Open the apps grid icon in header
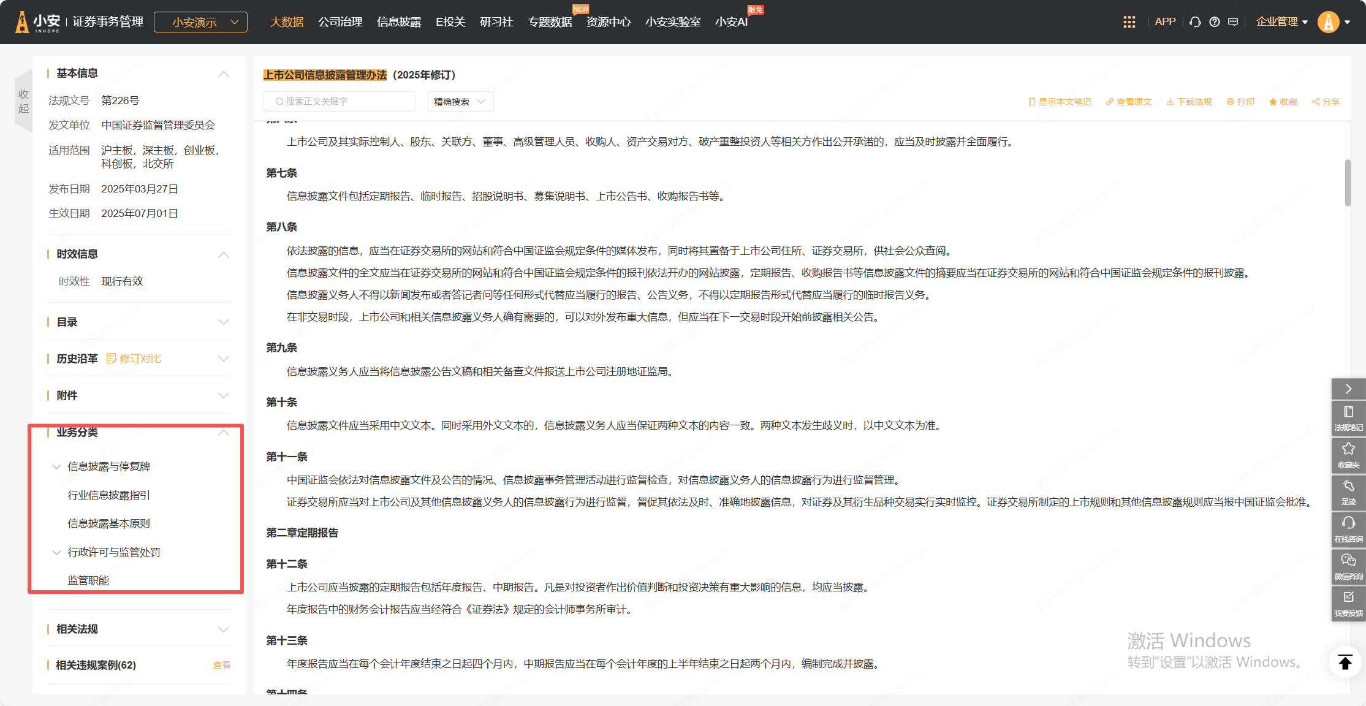The height and width of the screenshot is (706, 1366). (1129, 22)
